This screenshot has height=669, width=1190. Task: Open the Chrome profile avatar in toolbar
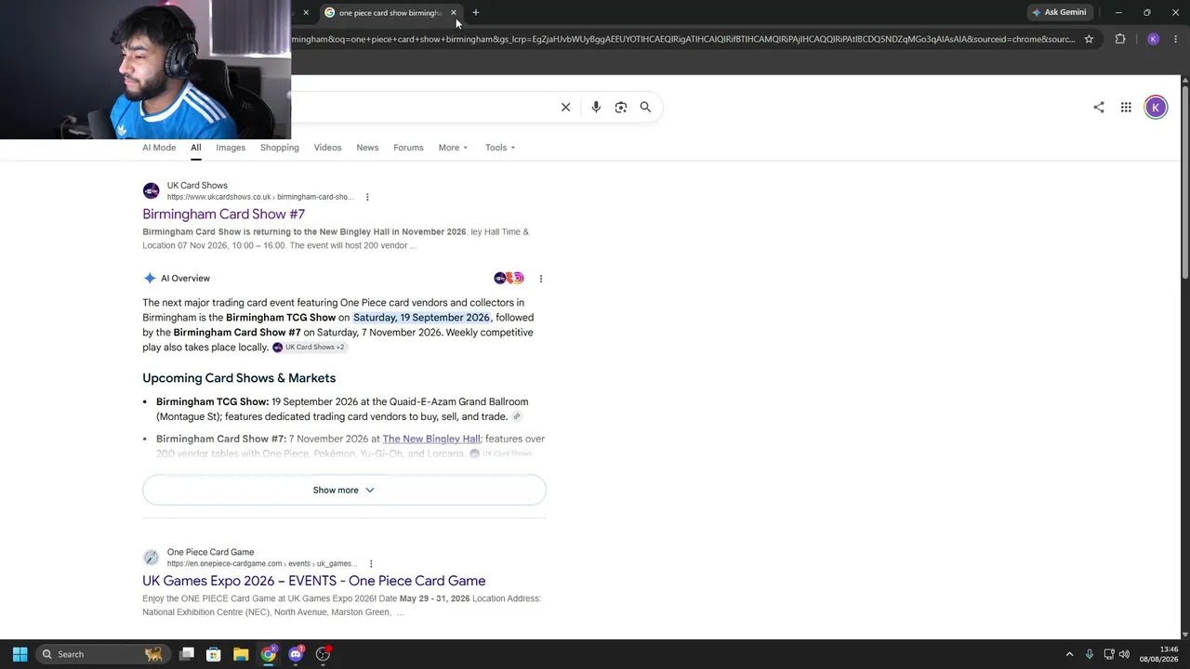[x=1153, y=39]
